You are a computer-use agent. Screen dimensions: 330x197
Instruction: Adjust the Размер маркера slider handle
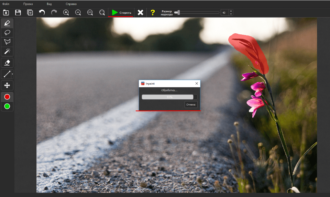[178, 13]
